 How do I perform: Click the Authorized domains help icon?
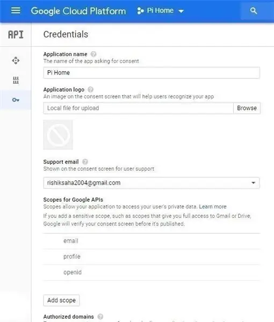pos(100,317)
